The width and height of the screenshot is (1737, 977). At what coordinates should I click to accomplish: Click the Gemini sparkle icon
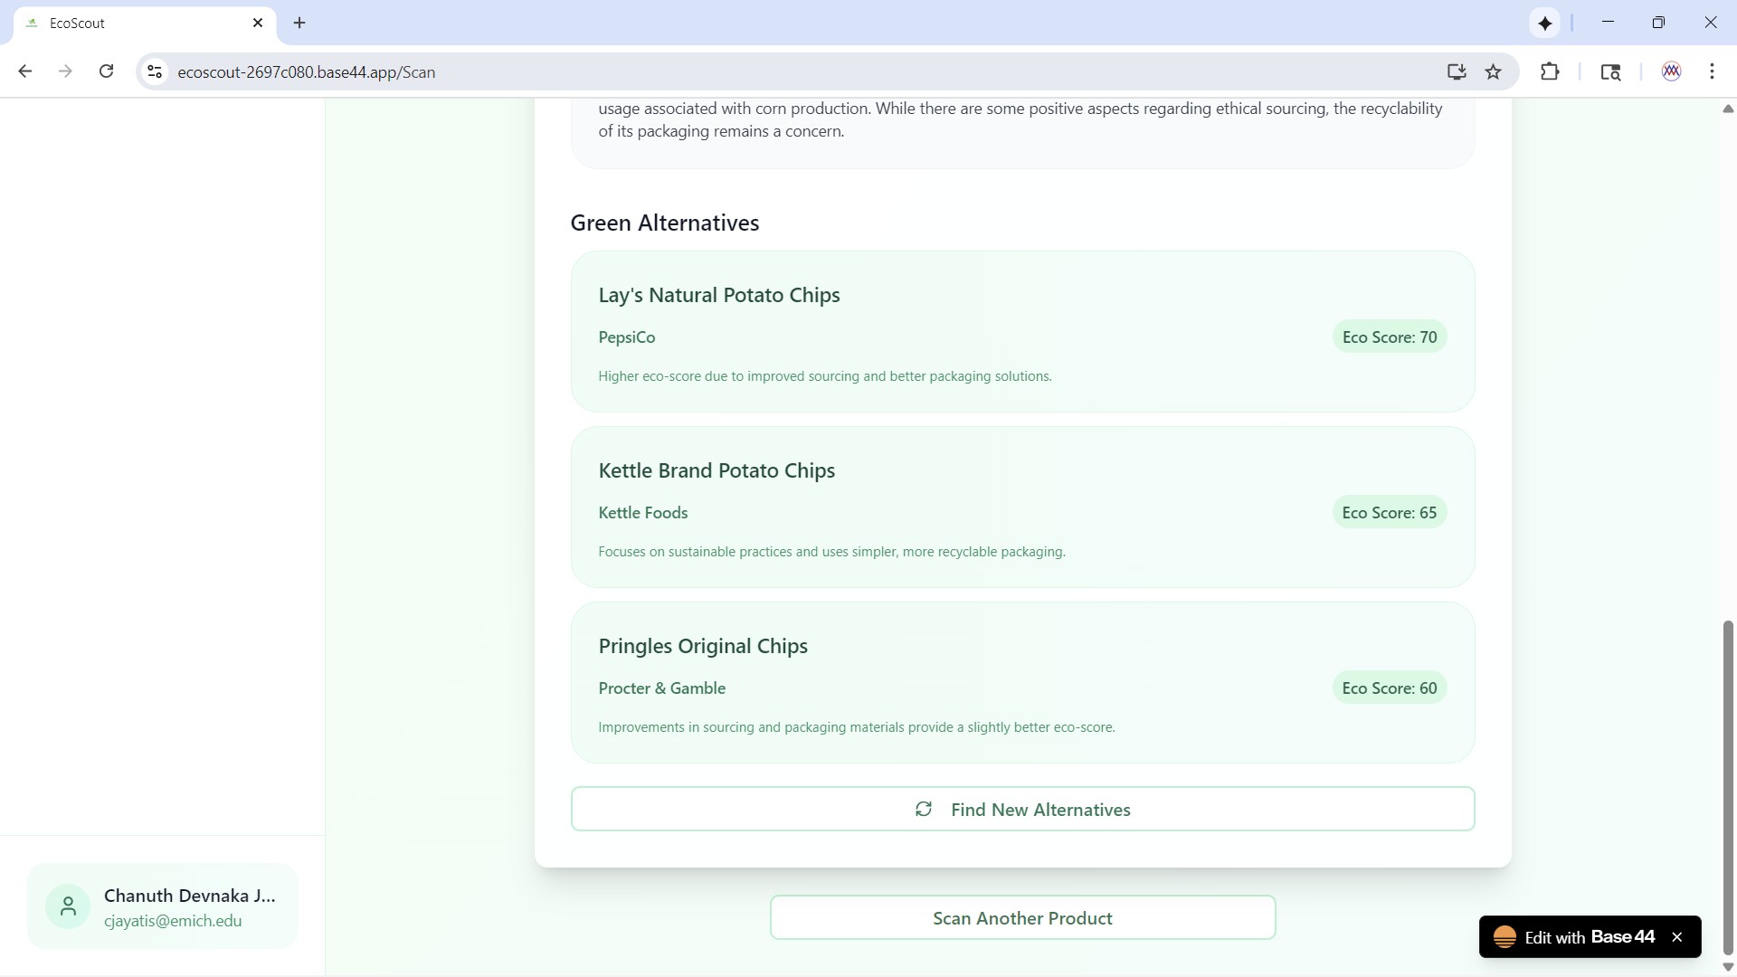tap(1545, 23)
